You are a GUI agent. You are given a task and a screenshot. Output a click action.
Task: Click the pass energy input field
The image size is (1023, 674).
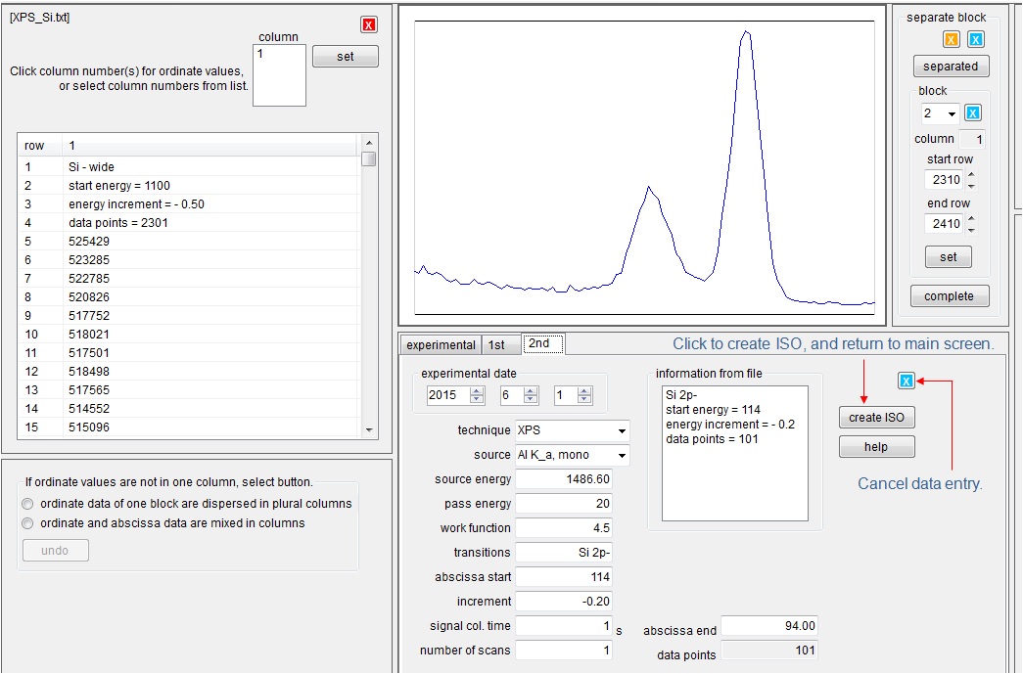pos(564,504)
